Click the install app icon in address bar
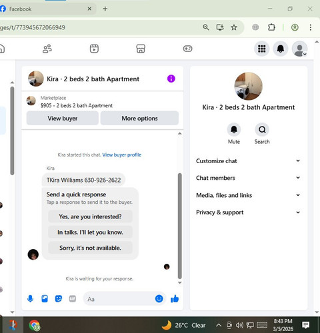The width and height of the screenshot is (320, 333). pos(220,27)
